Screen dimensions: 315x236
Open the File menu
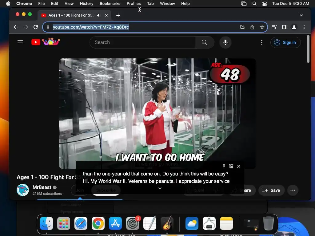point(42,3)
